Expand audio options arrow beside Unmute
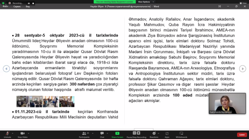 point(12,134)
